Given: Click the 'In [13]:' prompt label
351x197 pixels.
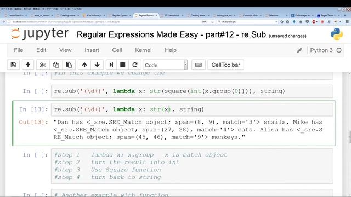Looking at the screenshot, I should pyautogui.click(x=33, y=109).
